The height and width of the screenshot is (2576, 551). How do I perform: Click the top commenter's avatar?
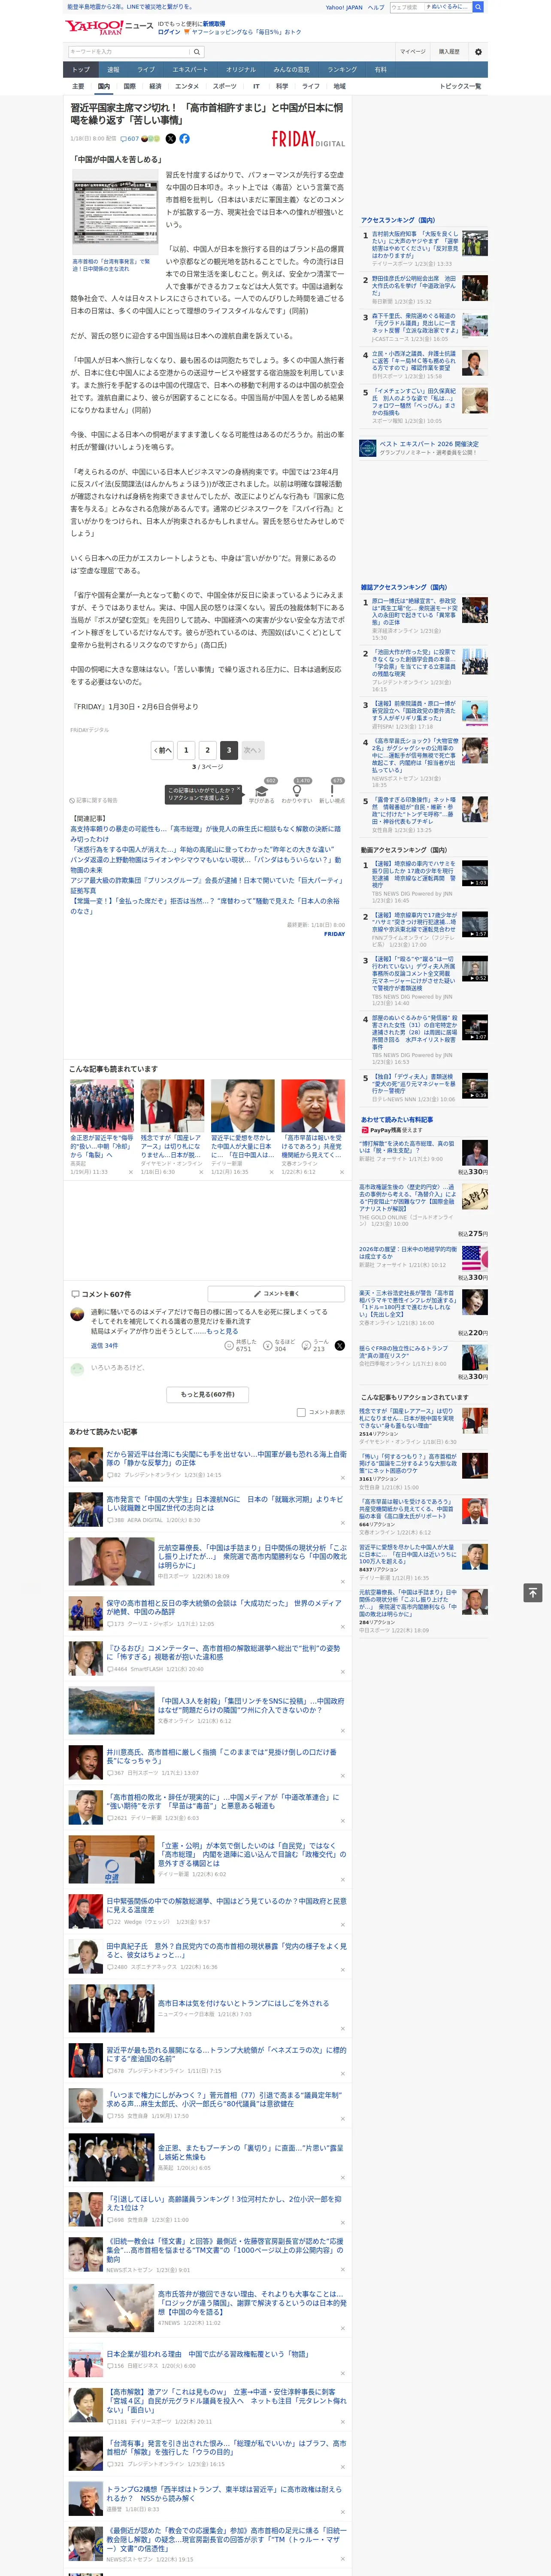click(77, 1314)
